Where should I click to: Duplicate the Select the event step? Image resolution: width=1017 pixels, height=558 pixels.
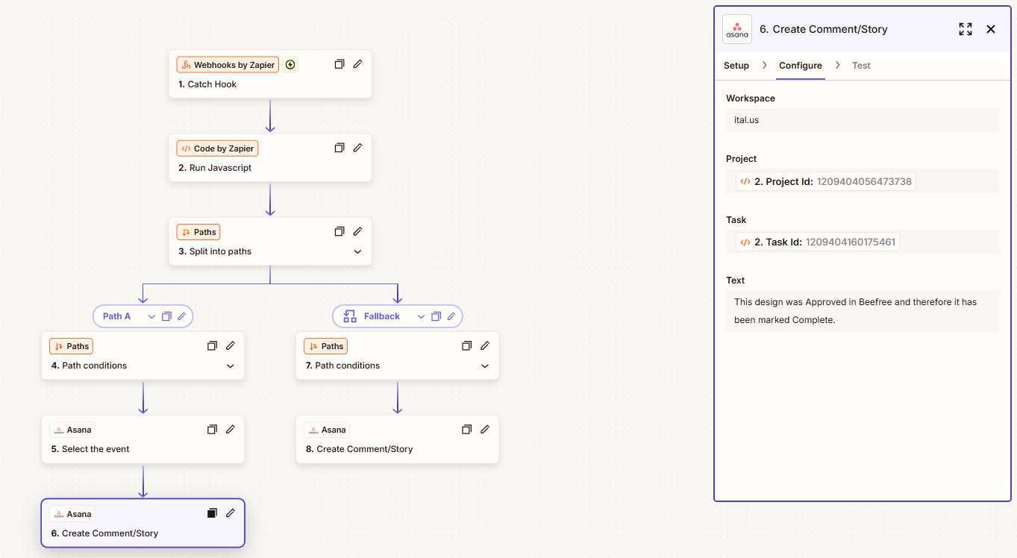pos(212,429)
